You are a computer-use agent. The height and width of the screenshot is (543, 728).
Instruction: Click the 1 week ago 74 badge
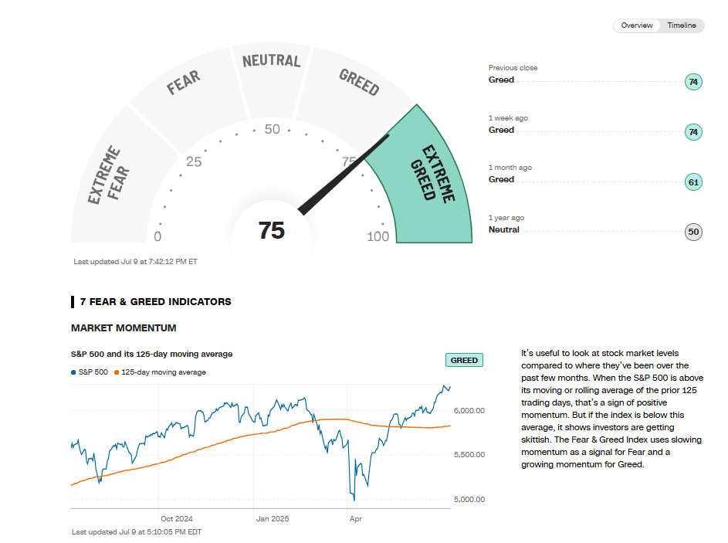tap(693, 132)
